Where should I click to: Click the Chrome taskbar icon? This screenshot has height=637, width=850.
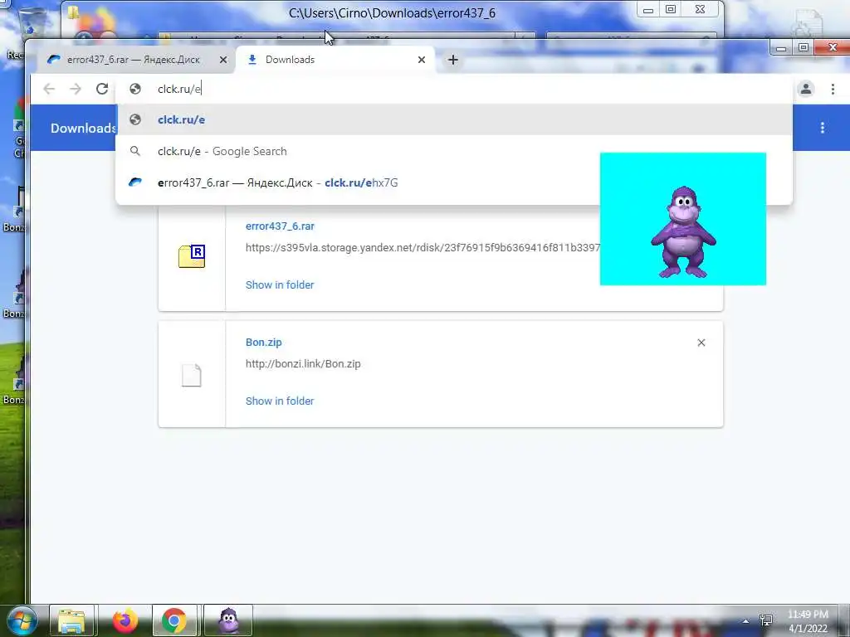174,620
